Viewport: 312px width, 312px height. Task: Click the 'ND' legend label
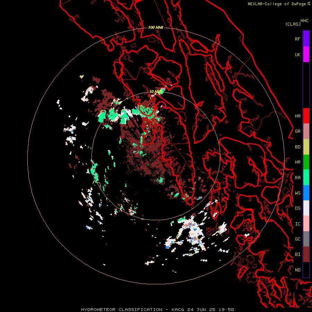click(297, 270)
